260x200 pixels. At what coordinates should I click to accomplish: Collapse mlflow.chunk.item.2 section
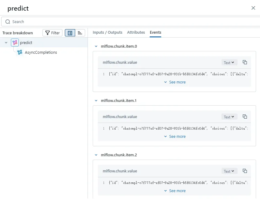coord(96,155)
